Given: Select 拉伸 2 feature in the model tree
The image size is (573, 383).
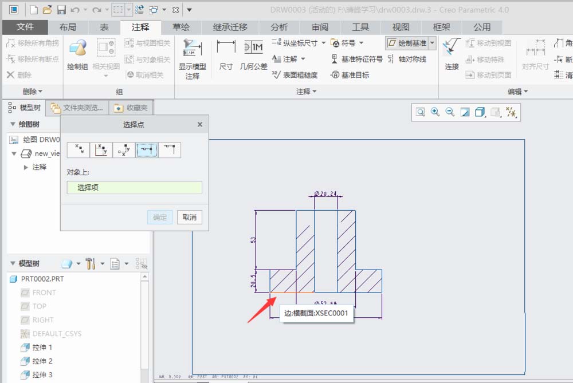Looking at the screenshot, I should [x=42, y=361].
